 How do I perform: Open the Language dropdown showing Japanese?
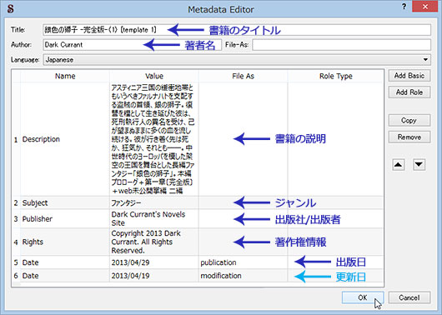(x=237, y=60)
